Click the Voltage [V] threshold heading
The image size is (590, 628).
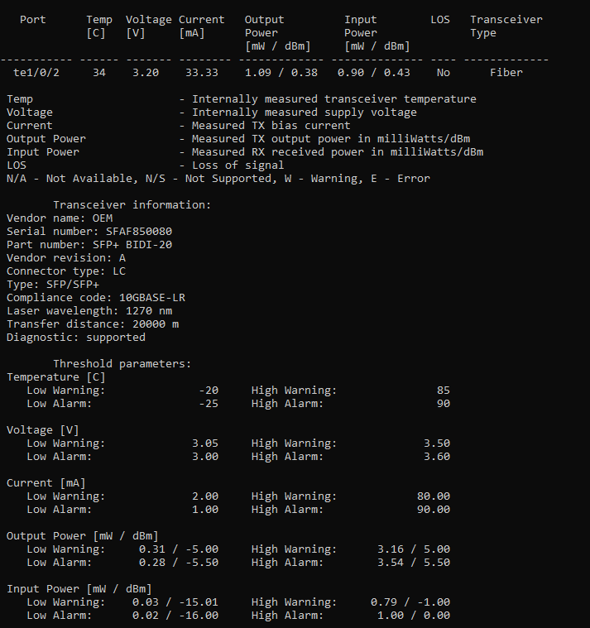click(x=43, y=429)
